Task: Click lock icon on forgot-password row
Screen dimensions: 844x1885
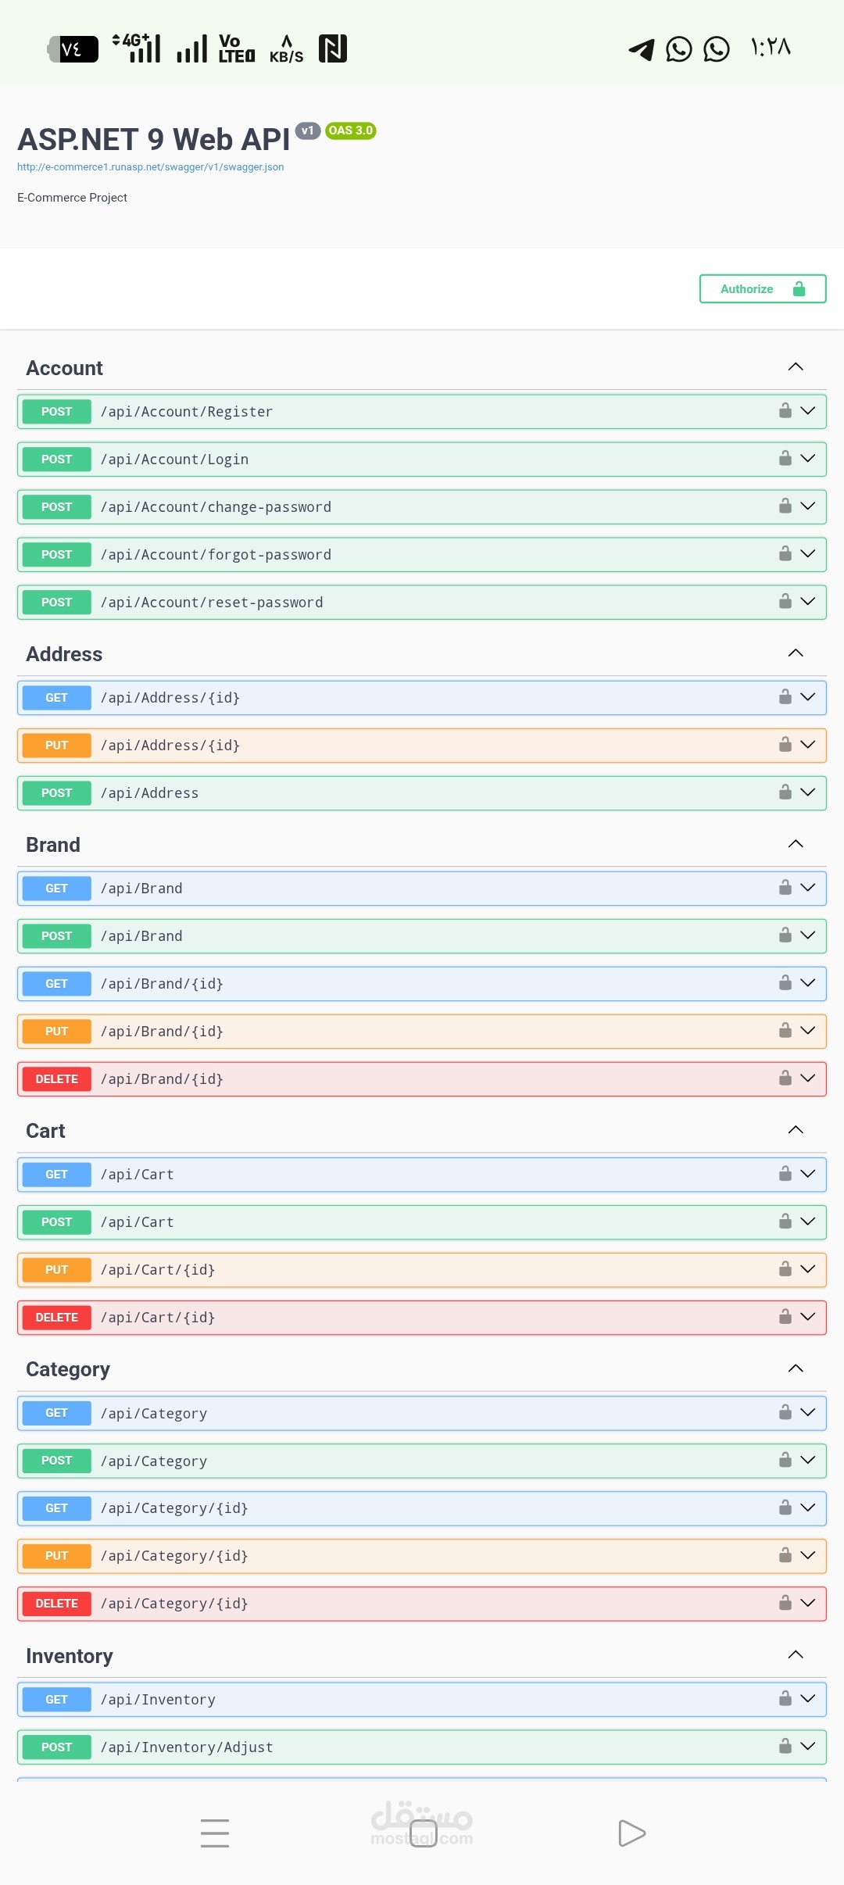Action: point(785,553)
